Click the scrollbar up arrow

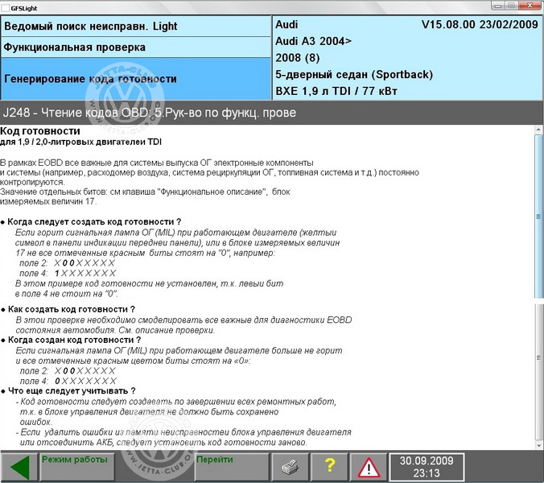538,130
